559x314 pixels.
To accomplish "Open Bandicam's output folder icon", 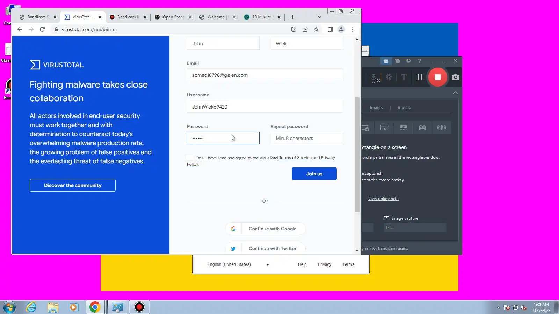I will click(397, 61).
